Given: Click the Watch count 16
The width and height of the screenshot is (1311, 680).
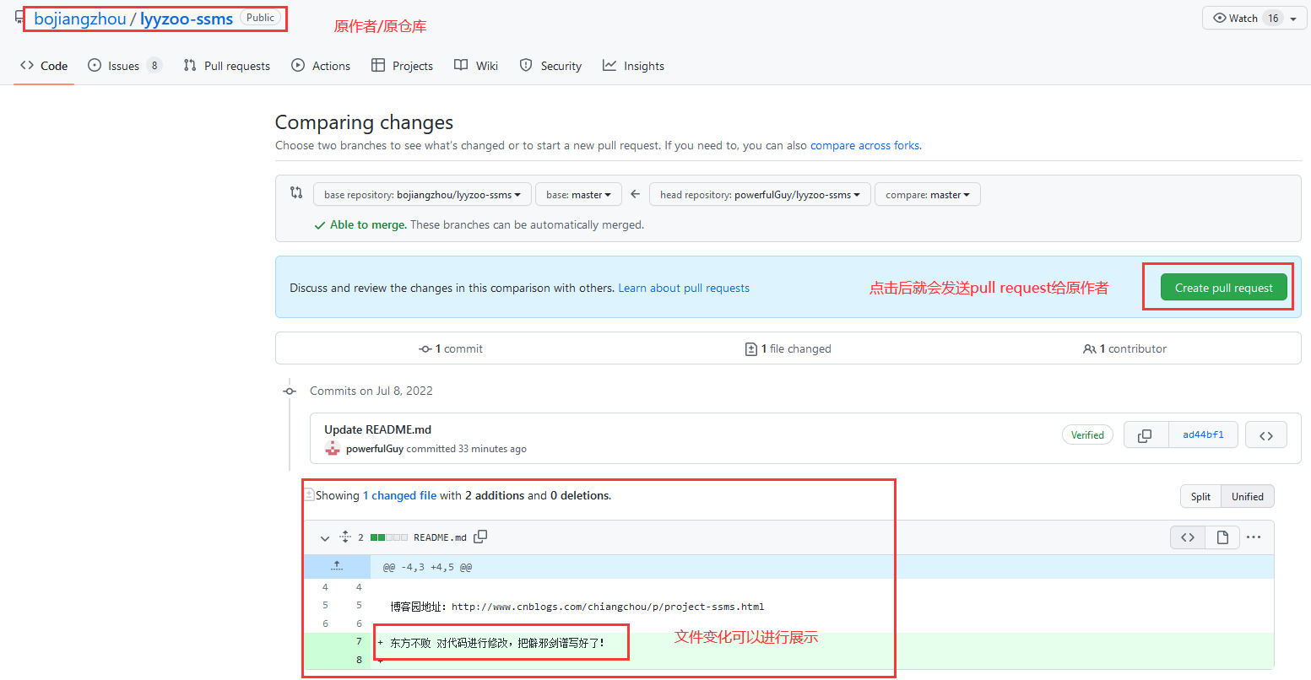Looking at the screenshot, I should click(x=1273, y=19).
